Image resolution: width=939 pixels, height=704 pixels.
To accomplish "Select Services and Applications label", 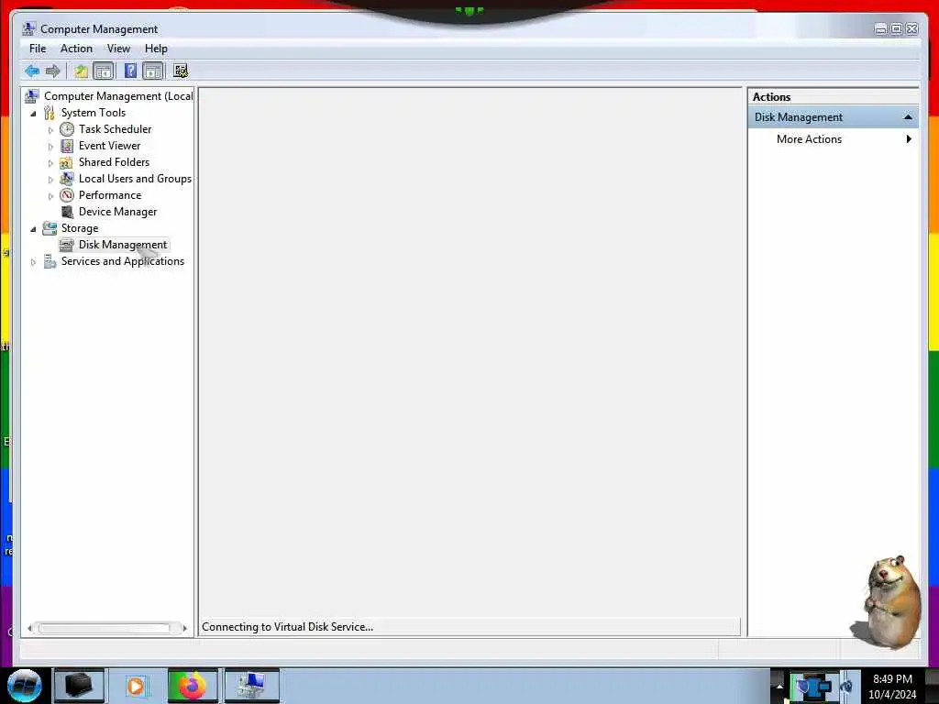I will pos(123,261).
